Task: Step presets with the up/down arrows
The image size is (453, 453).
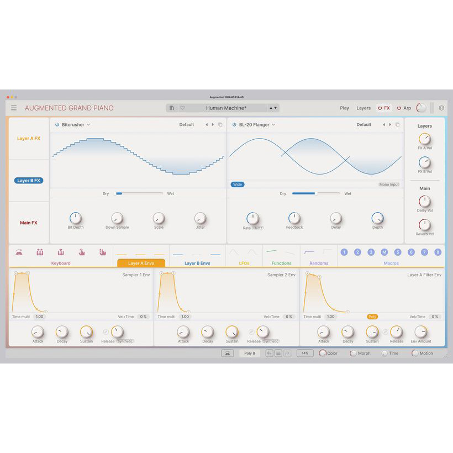Action: tap(273, 108)
